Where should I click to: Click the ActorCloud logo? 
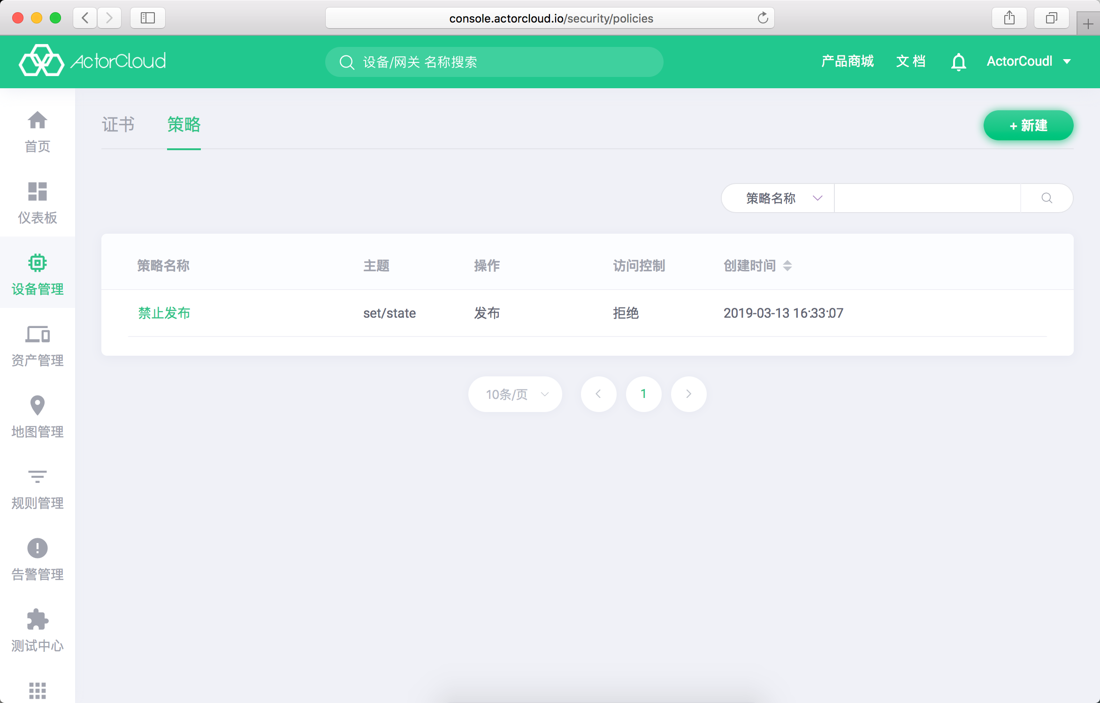click(92, 61)
